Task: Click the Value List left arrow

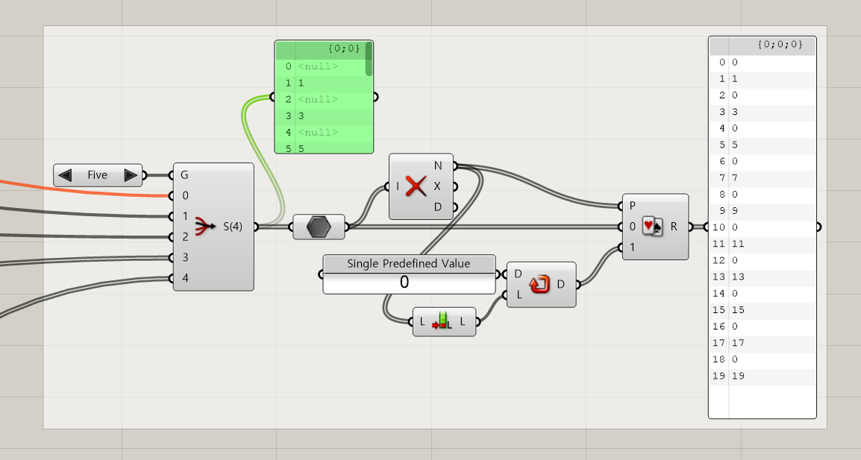Action: [x=65, y=175]
